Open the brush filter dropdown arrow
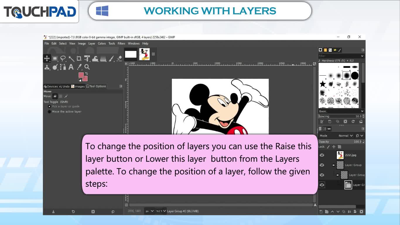This screenshot has width=400, height=225. 362,56
